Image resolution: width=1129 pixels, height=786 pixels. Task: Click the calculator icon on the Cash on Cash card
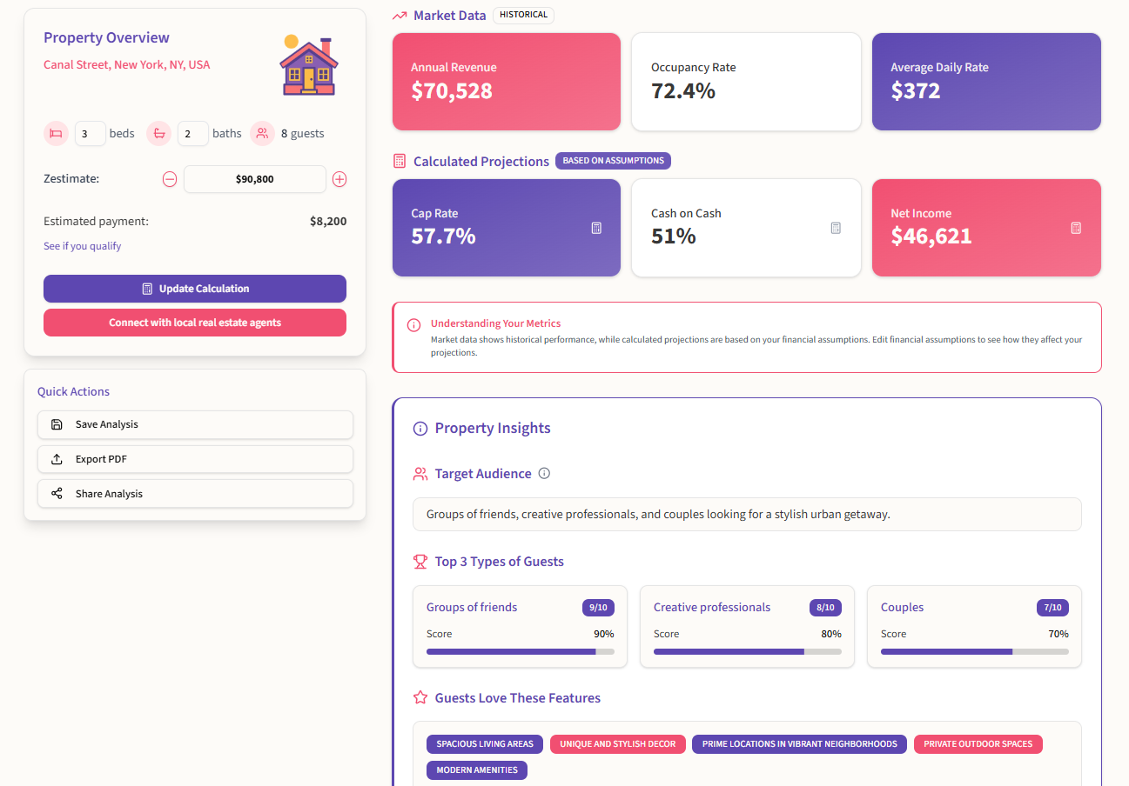click(x=836, y=228)
